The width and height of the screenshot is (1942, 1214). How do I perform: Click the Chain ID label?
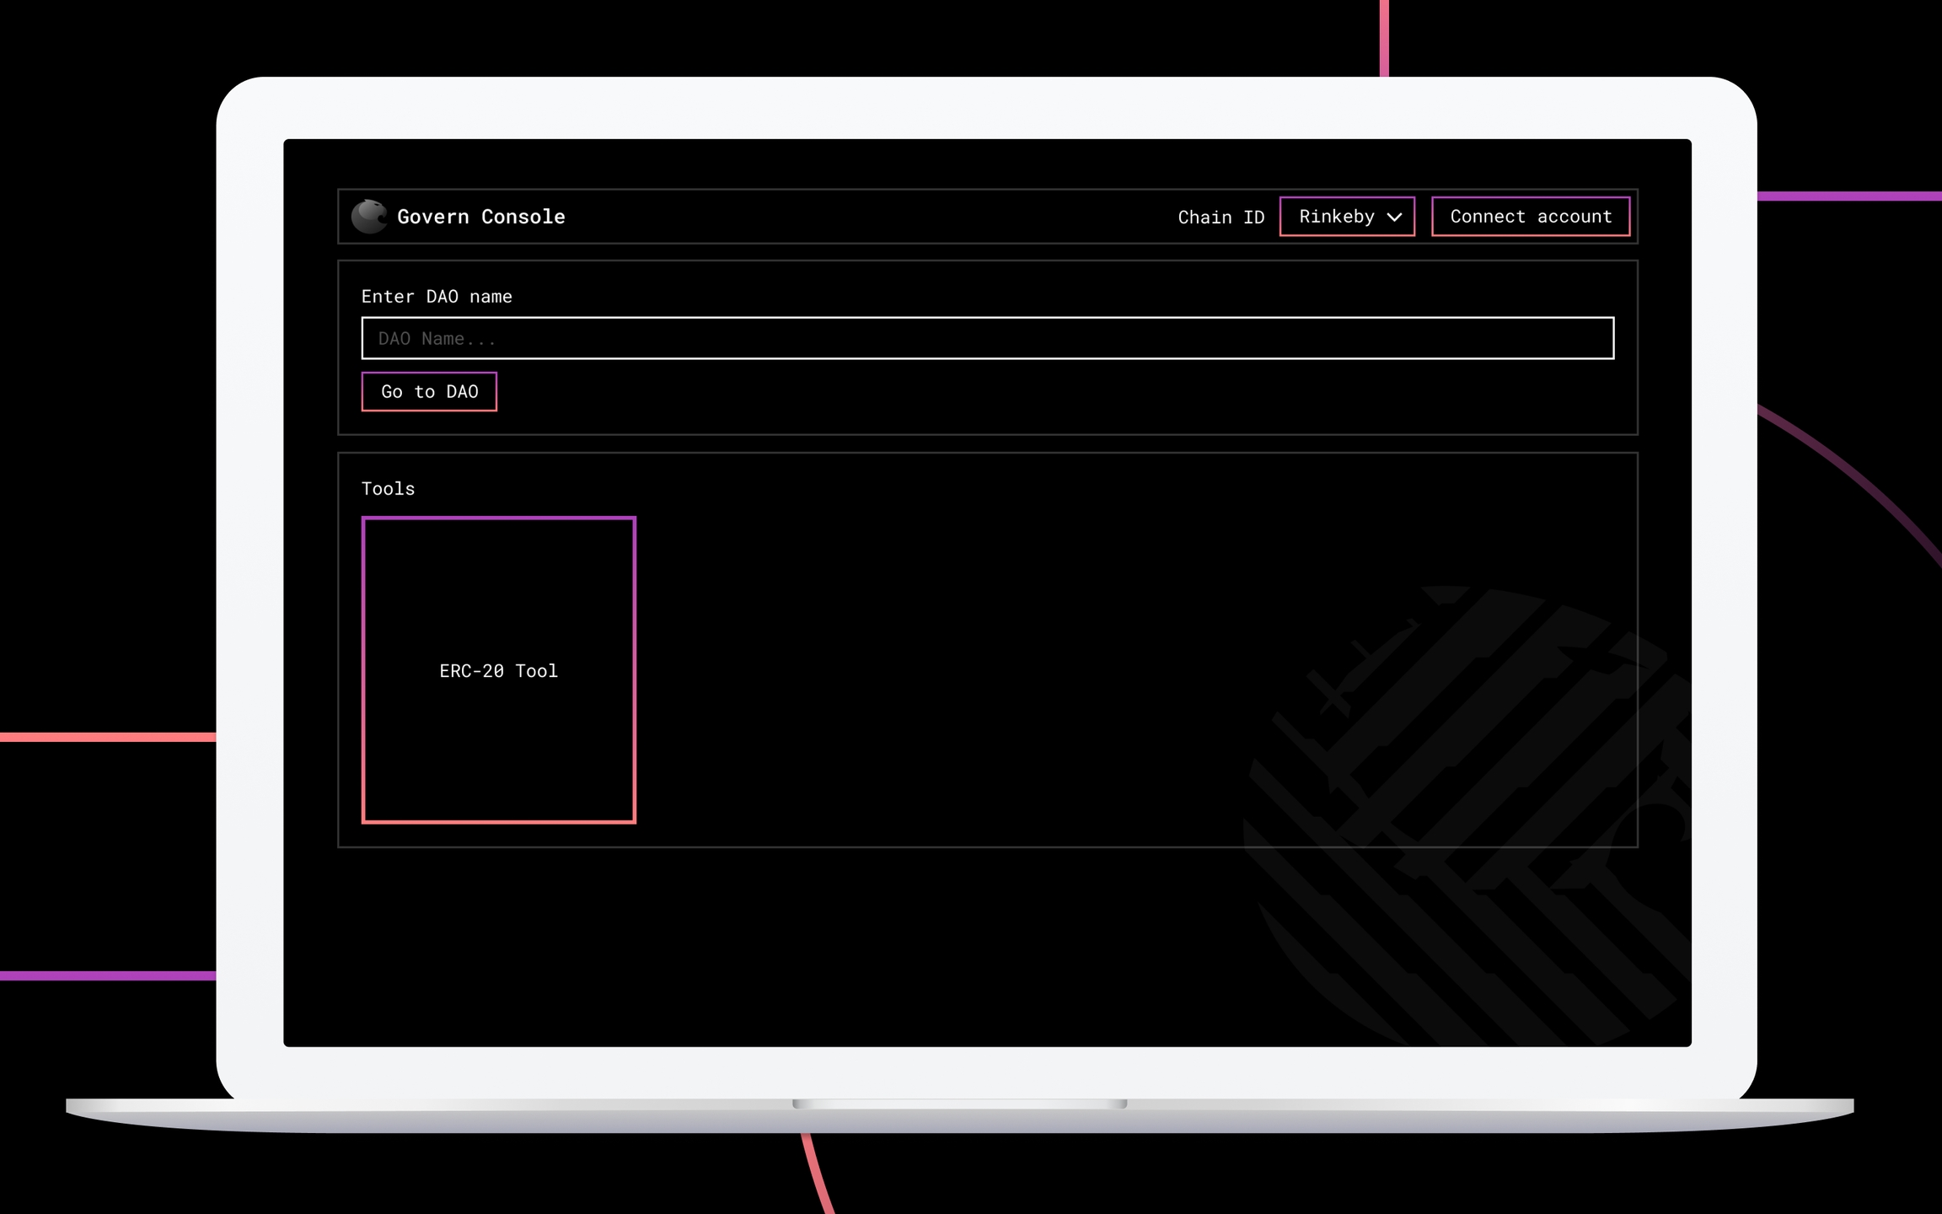1220,218
